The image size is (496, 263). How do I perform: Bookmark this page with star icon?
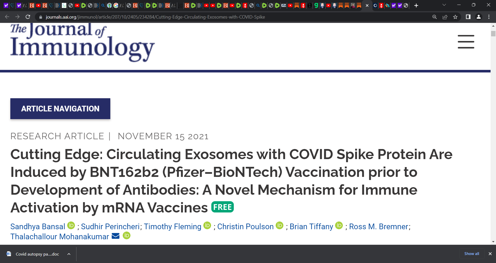click(455, 17)
